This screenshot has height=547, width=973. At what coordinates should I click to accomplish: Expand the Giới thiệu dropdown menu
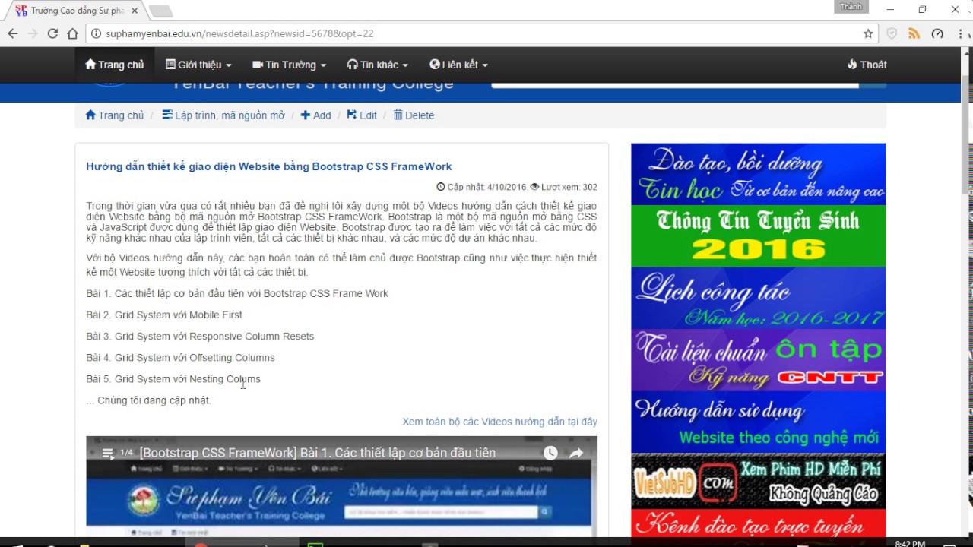198,65
